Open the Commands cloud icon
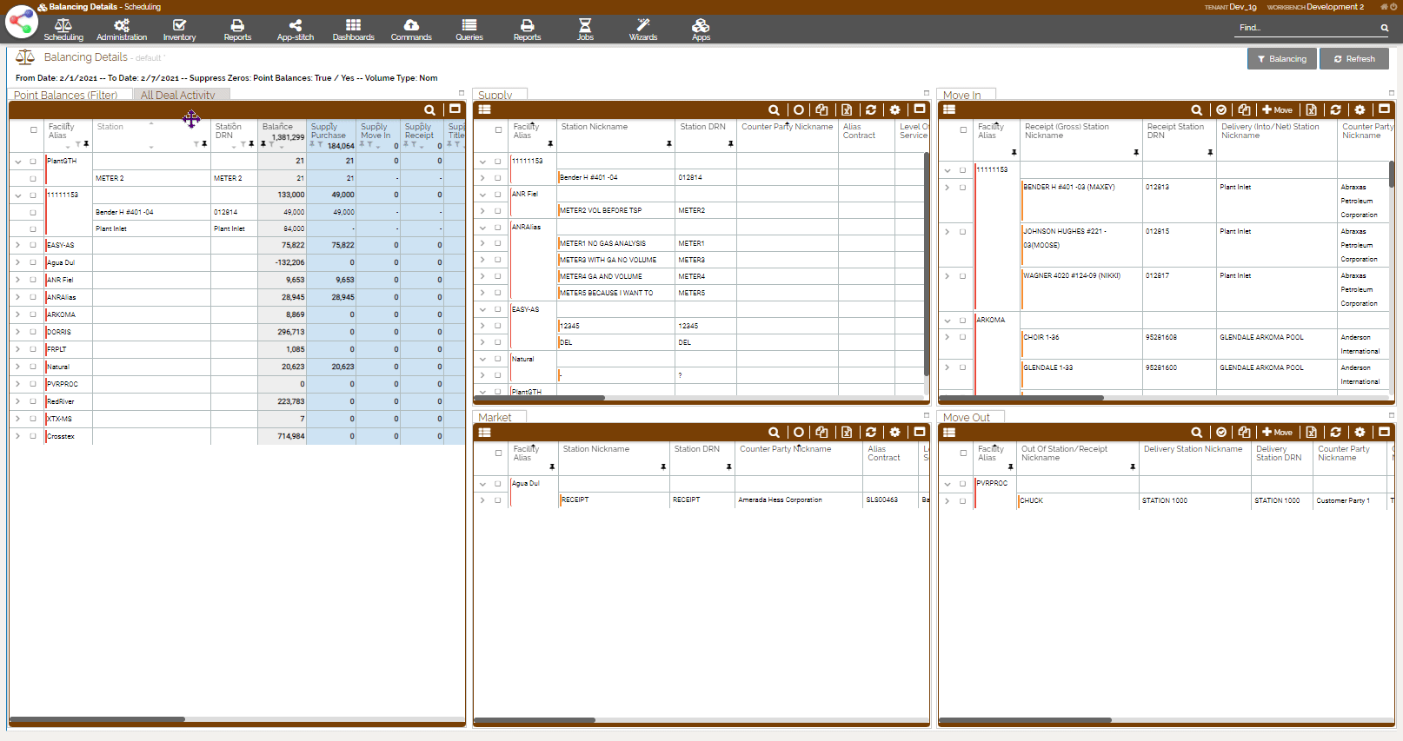 pyautogui.click(x=411, y=30)
